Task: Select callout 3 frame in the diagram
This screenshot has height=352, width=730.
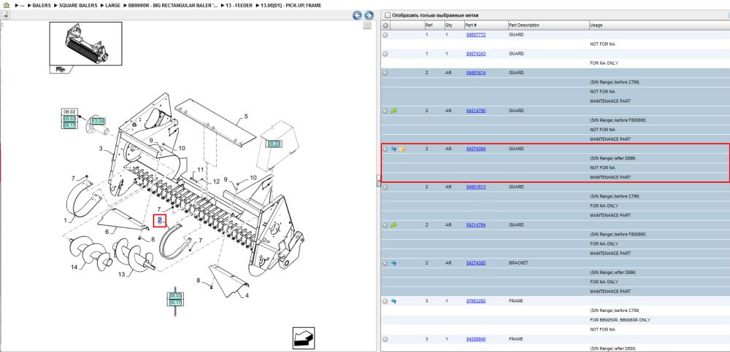Action: 100,149
